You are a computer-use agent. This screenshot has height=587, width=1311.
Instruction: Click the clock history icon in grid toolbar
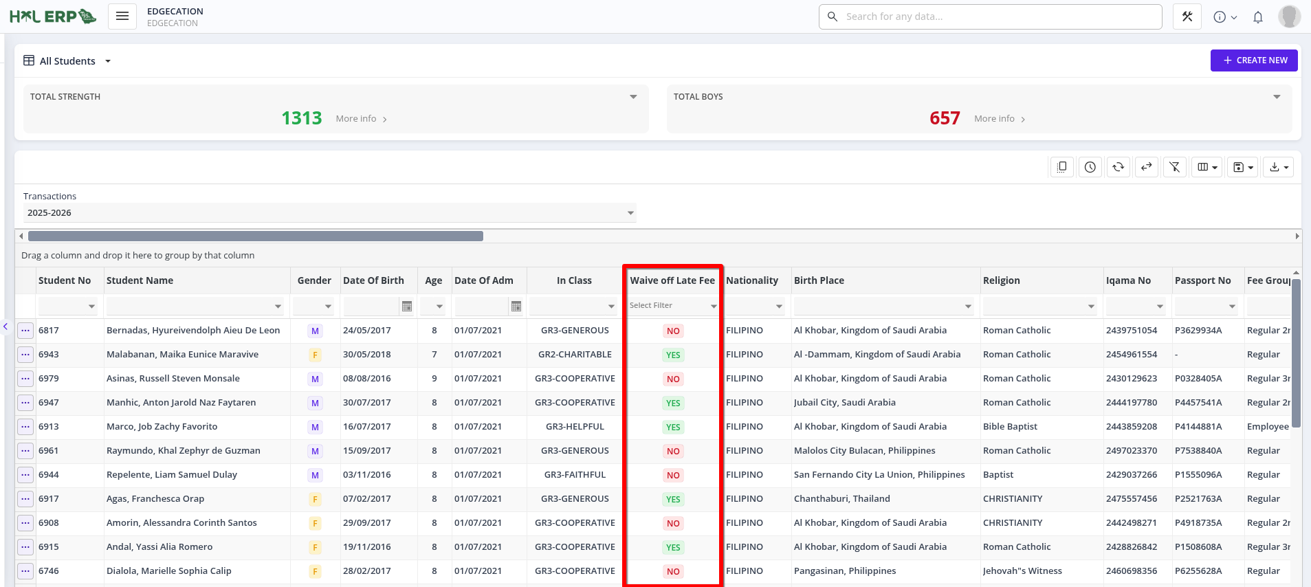click(1090, 167)
